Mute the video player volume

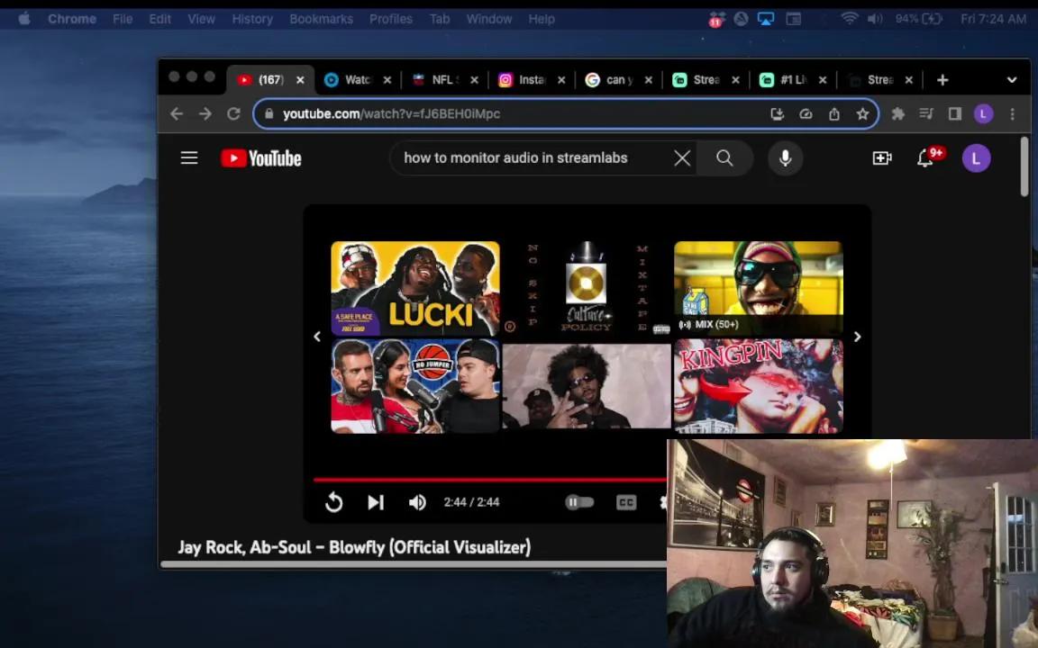(417, 502)
